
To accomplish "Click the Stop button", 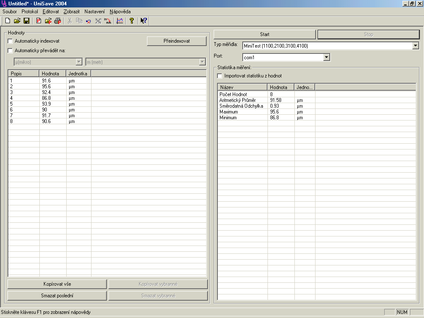I will (x=369, y=34).
